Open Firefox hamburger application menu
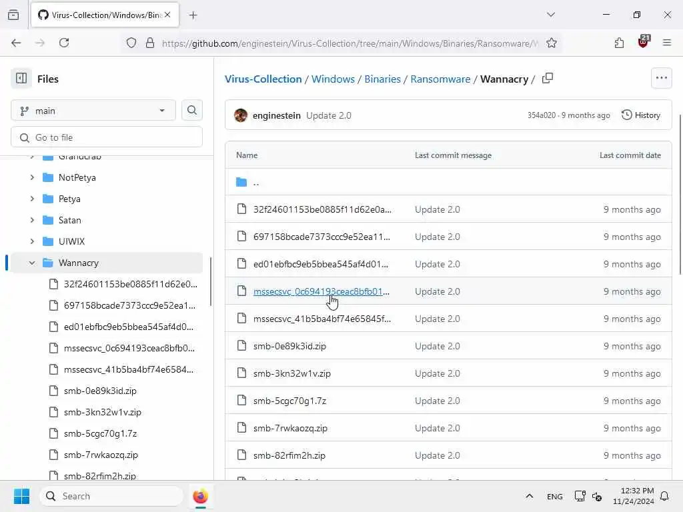The height and width of the screenshot is (512, 683). [x=667, y=43]
